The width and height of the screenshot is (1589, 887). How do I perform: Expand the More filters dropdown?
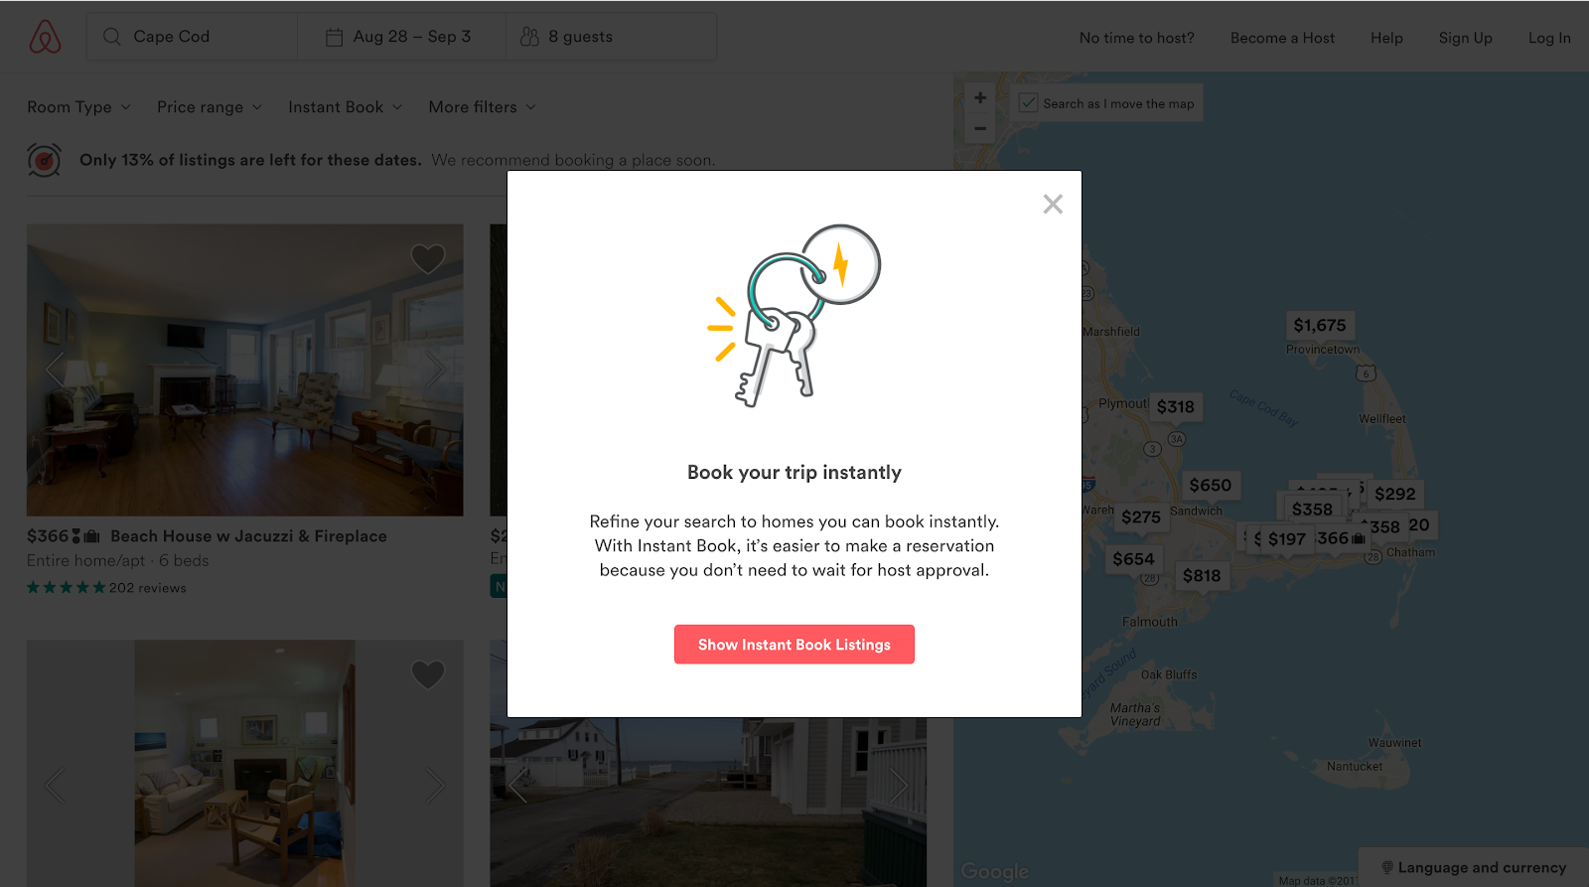click(483, 107)
